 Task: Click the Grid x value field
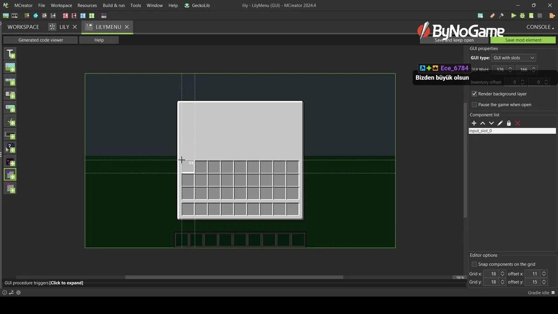click(x=492, y=274)
